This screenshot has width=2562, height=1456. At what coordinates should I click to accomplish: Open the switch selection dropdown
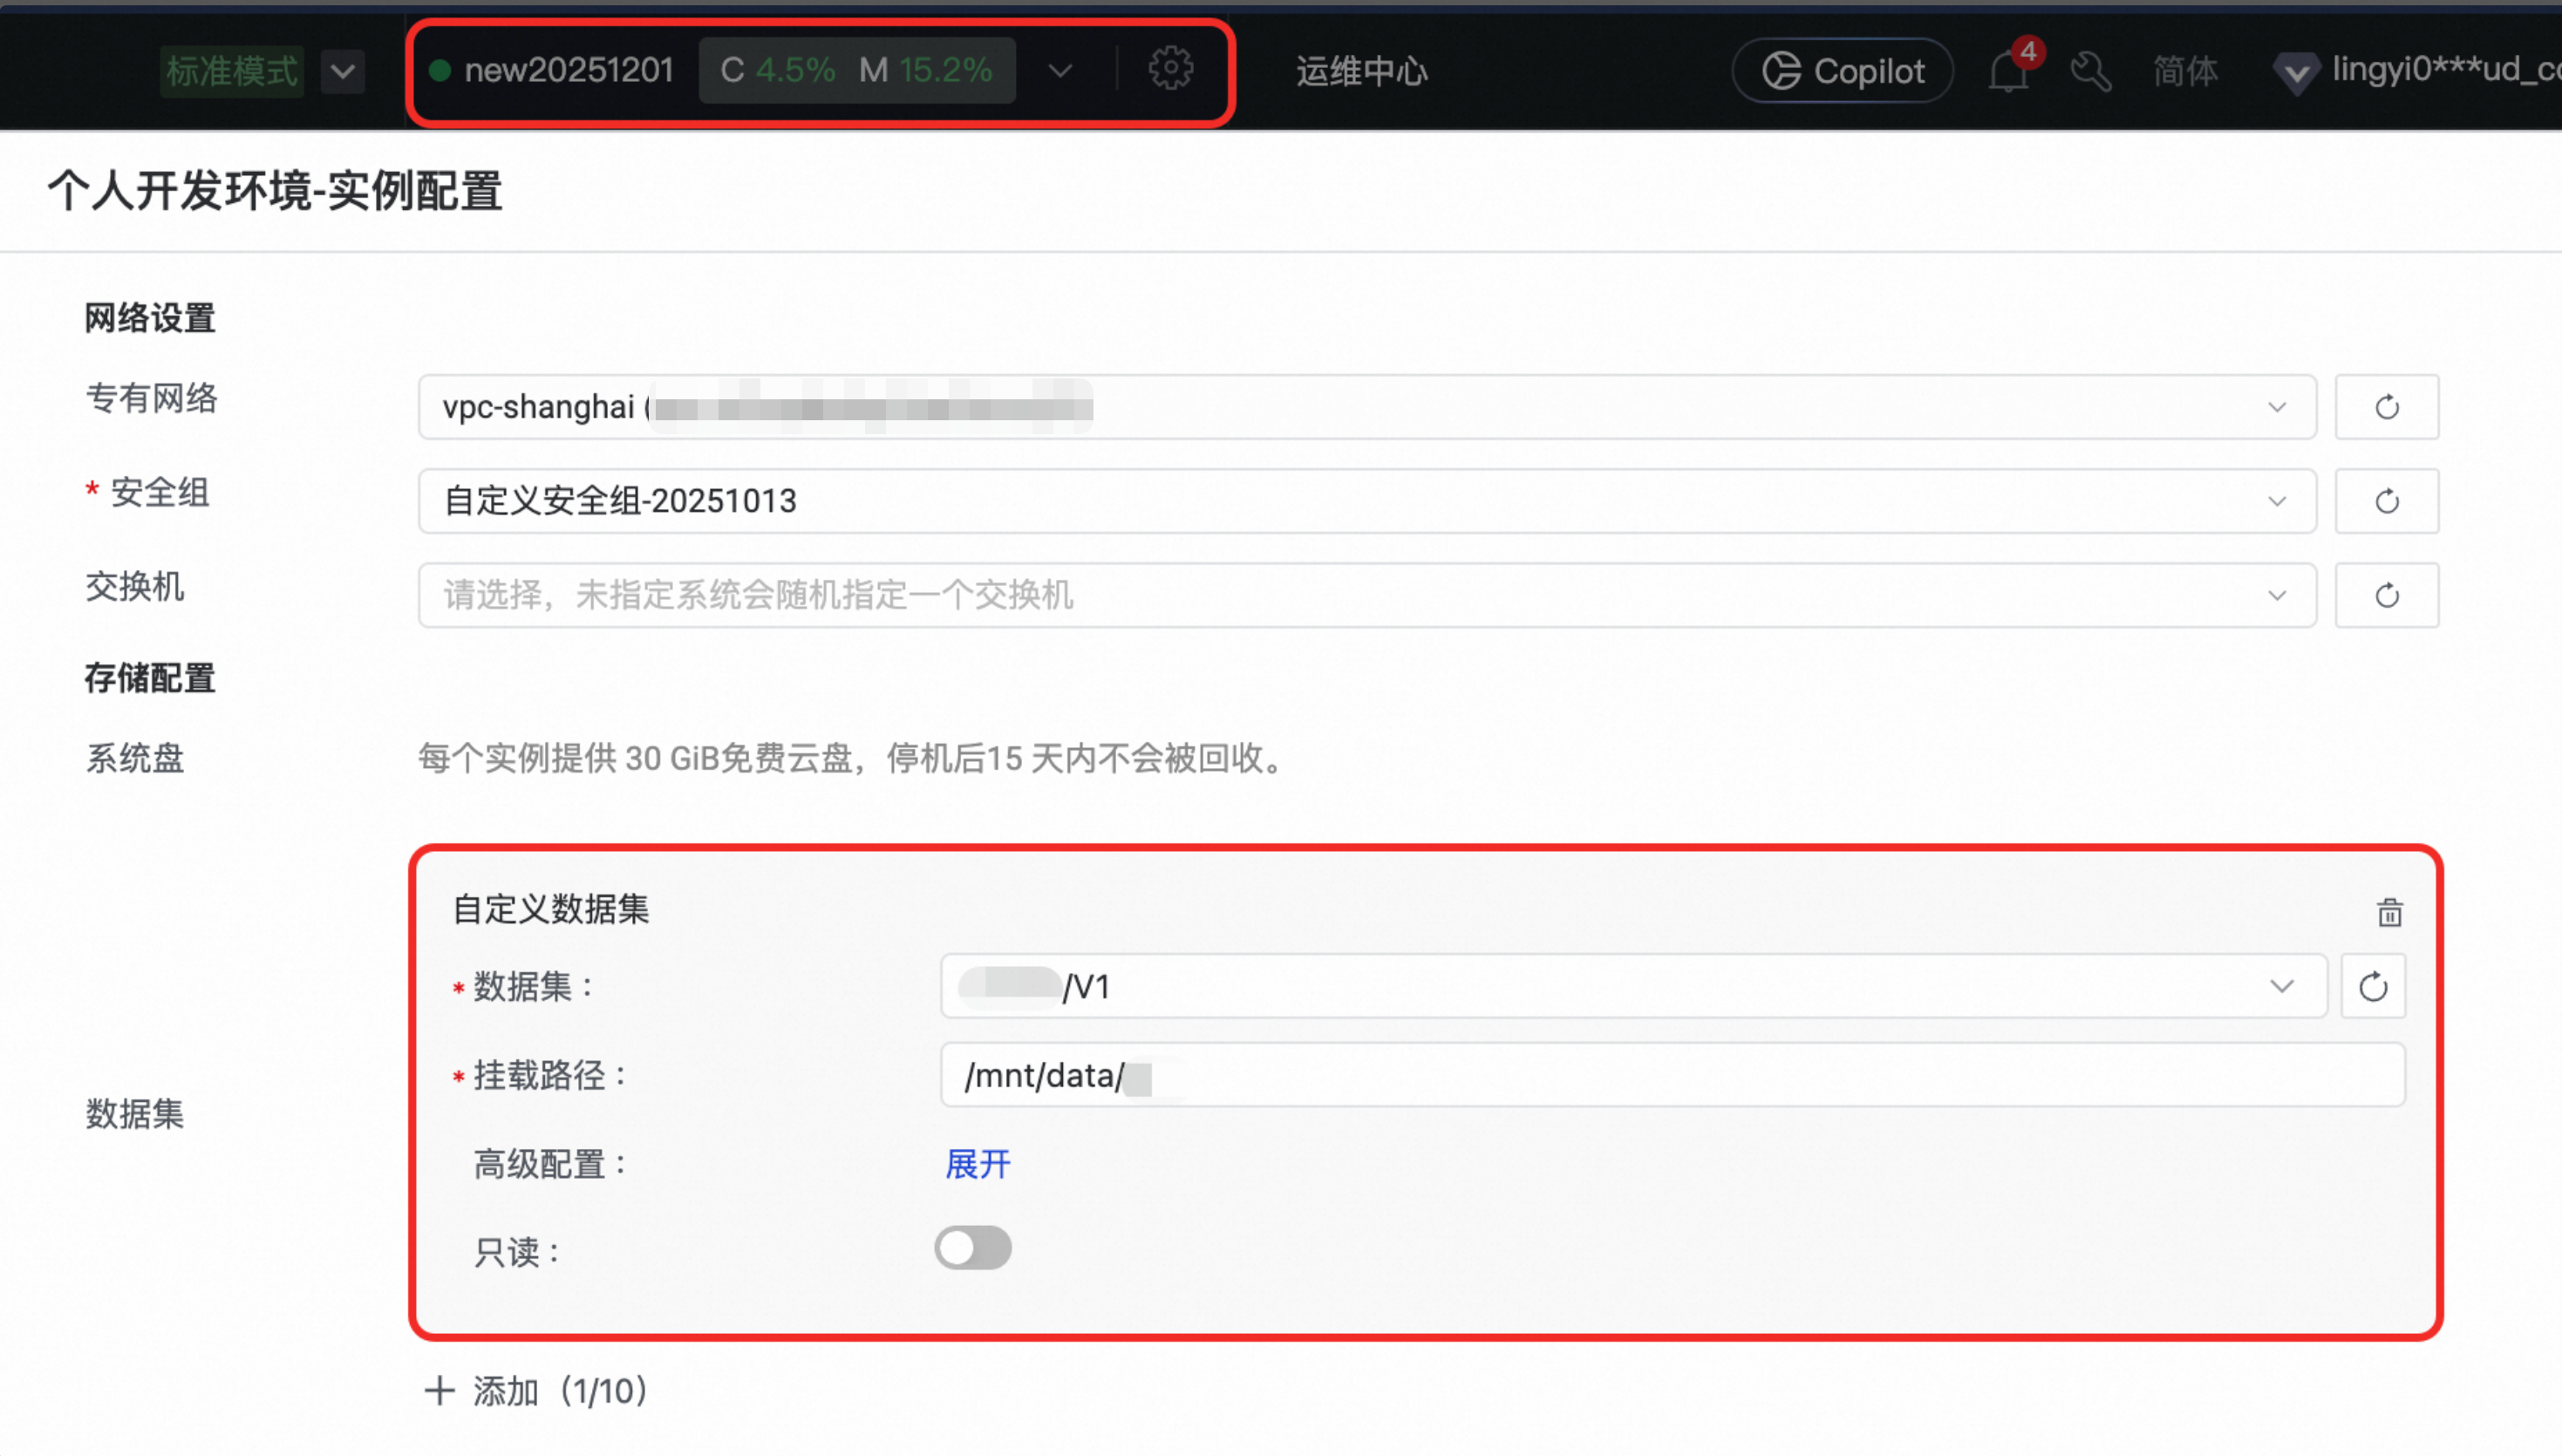[2277, 596]
